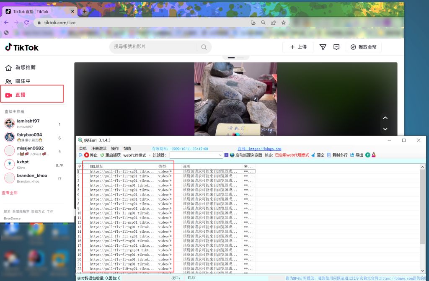Click the 类型 column header
Image resolution: width=429 pixels, height=281 pixels.
pos(169,166)
